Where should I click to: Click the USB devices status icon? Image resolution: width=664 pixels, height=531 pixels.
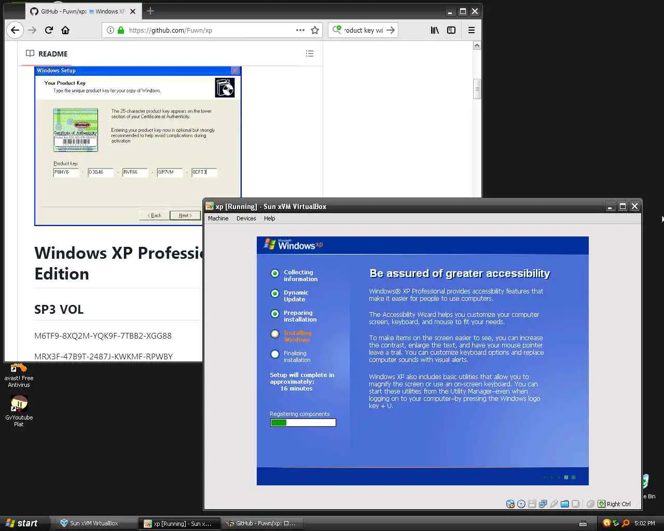pyautogui.click(x=554, y=504)
